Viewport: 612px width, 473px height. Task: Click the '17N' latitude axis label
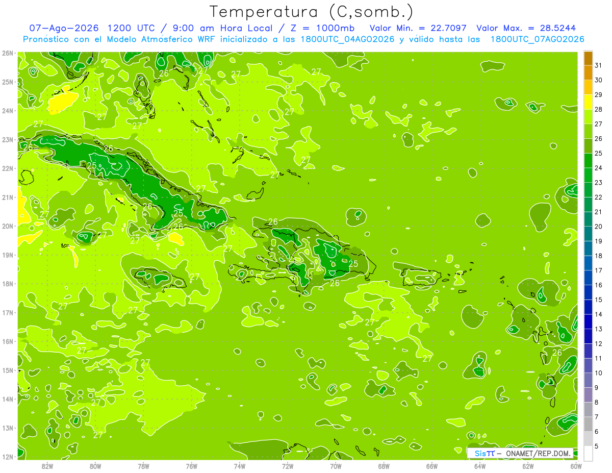click(8, 313)
